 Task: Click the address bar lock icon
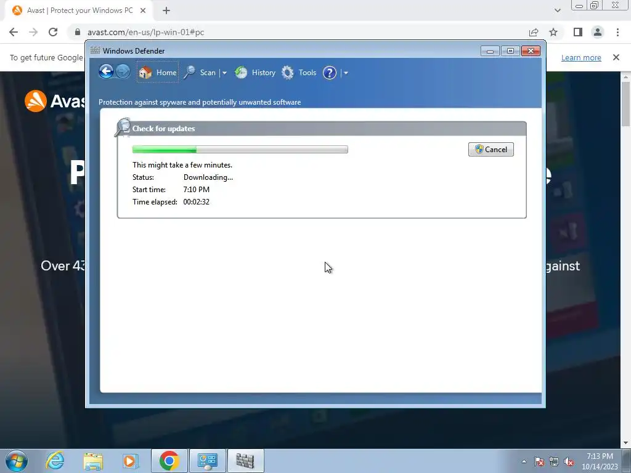(78, 32)
